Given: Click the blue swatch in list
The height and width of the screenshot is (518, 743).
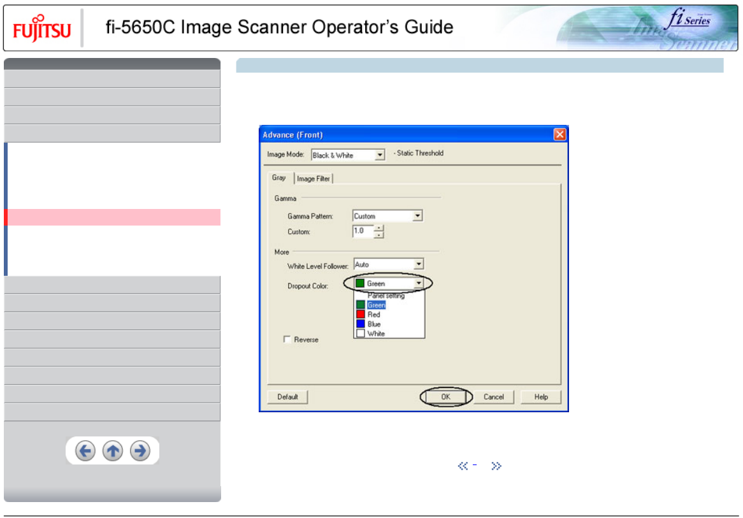Looking at the screenshot, I should tap(361, 324).
